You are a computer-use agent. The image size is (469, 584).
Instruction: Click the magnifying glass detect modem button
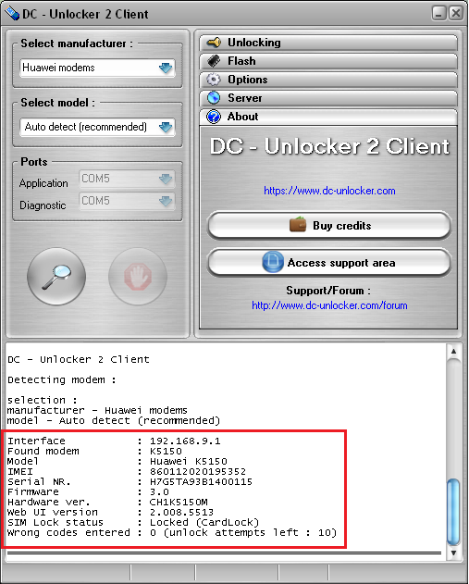click(x=56, y=277)
